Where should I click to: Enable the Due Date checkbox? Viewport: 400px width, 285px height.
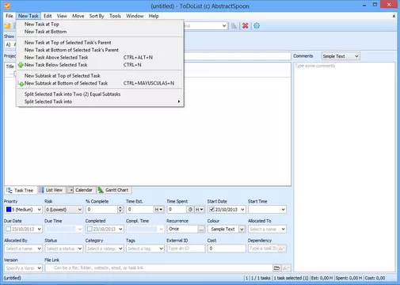pyautogui.click(x=8, y=229)
